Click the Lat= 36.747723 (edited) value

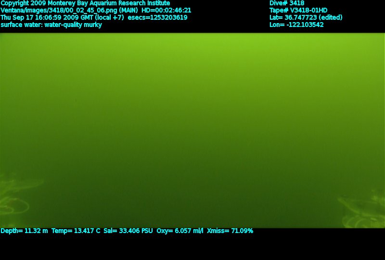pyautogui.click(x=306, y=18)
